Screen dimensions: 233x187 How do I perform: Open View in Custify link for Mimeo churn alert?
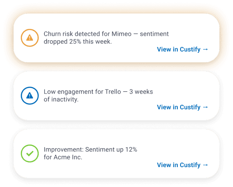point(182,49)
